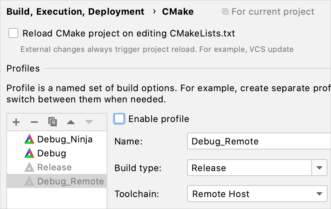The height and width of the screenshot is (209, 331).
Task: Click the Build, Execution, Deployment breadcrumb
Action: tap(75, 12)
